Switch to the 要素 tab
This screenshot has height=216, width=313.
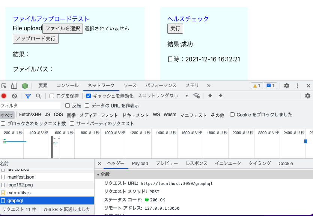coord(43,86)
